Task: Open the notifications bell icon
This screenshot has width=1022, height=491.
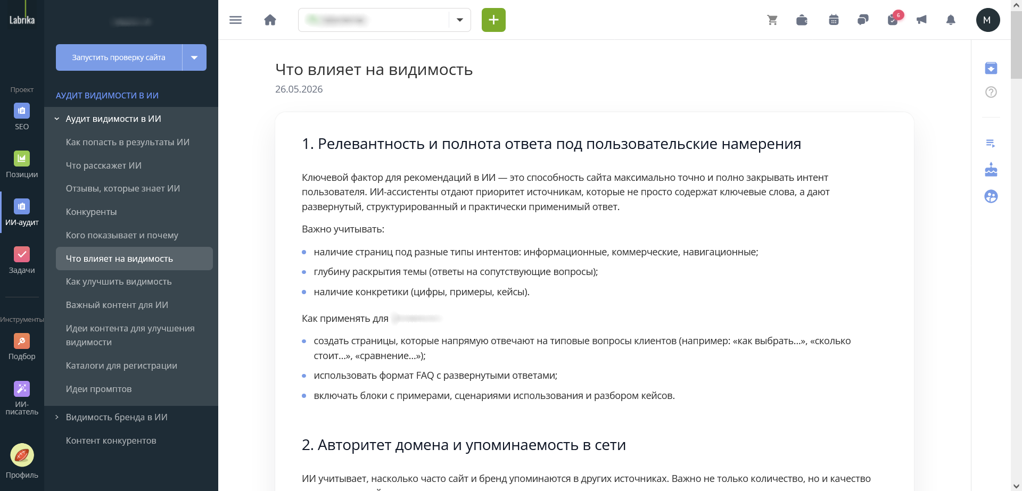Action: (951, 20)
